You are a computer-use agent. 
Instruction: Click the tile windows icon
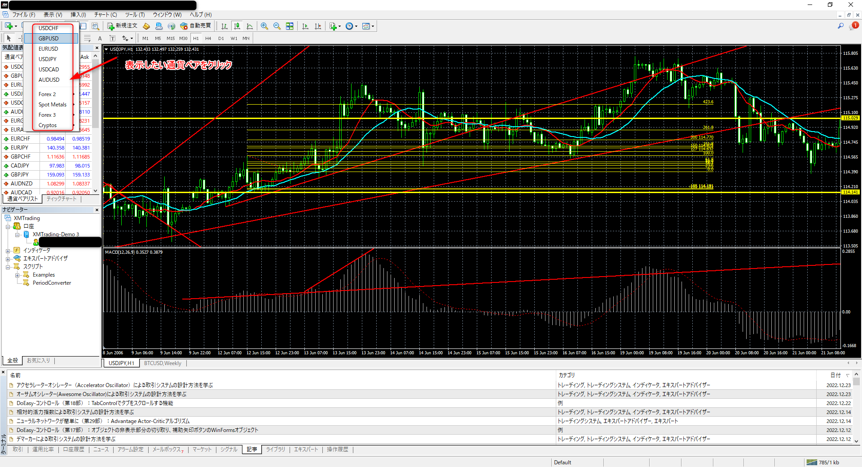290,26
